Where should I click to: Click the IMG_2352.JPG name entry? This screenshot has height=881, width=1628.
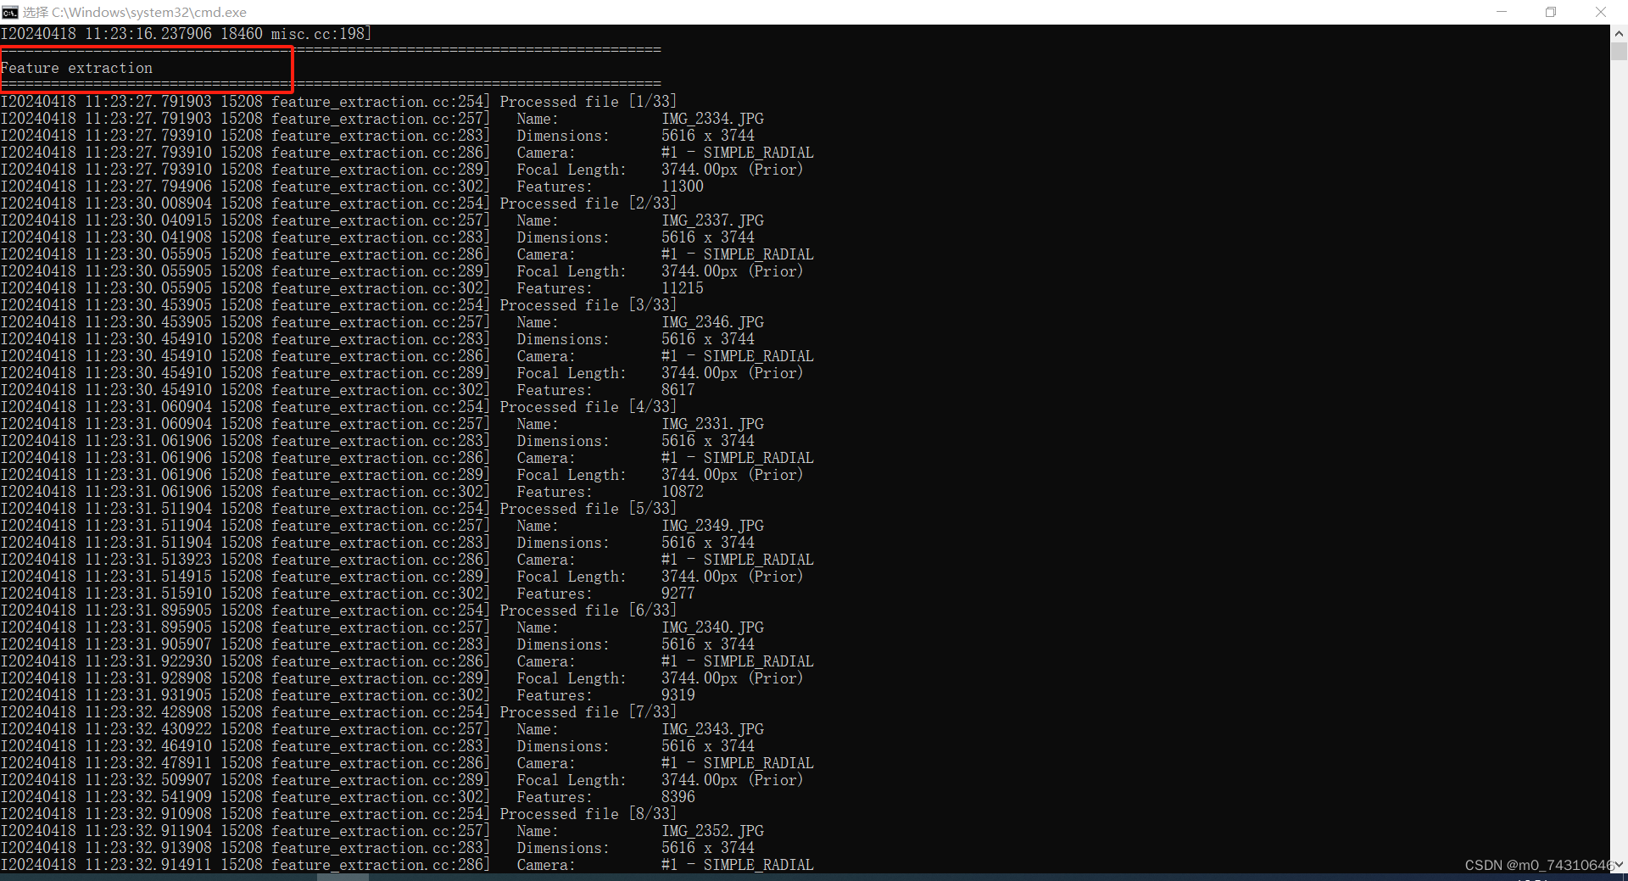click(712, 831)
